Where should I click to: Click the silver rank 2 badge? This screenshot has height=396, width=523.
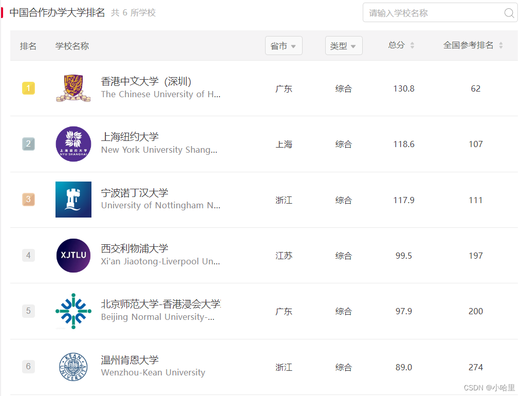click(x=28, y=144)
